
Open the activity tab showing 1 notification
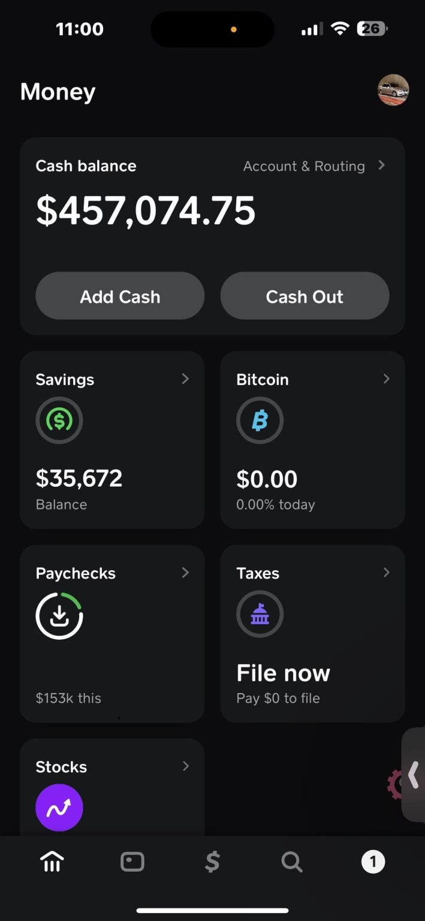373,862
